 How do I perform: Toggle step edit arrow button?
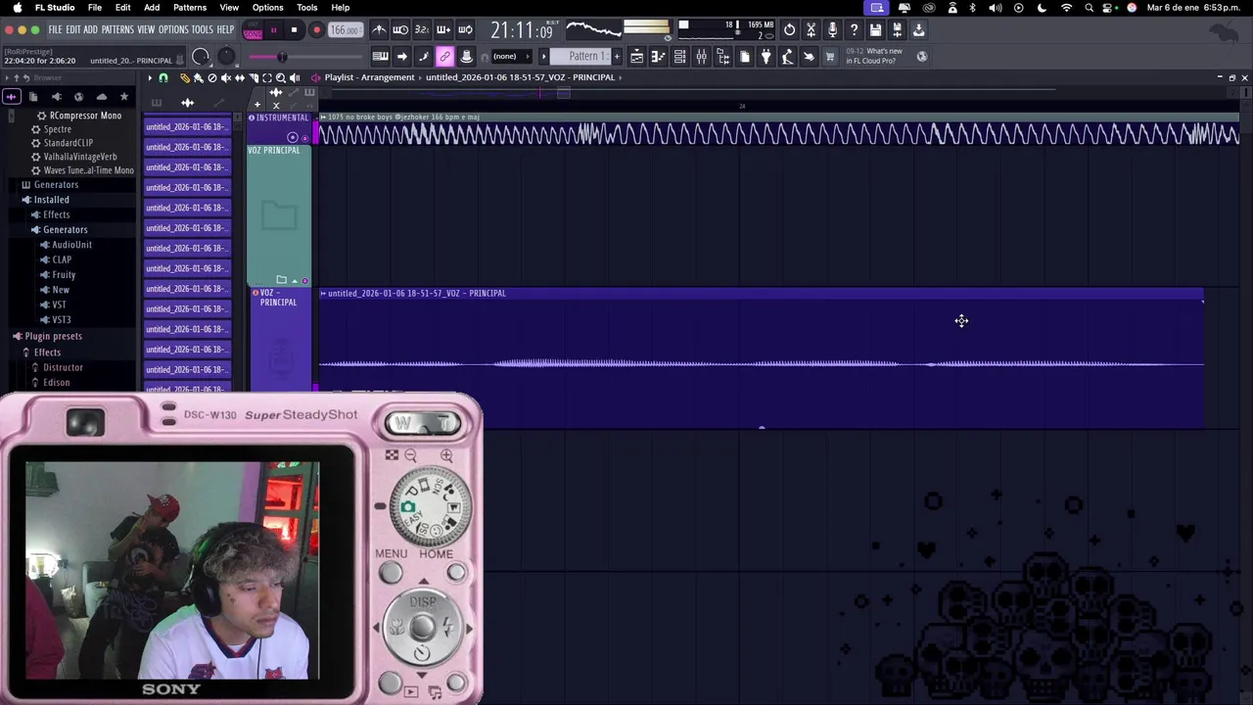point(401,56)
